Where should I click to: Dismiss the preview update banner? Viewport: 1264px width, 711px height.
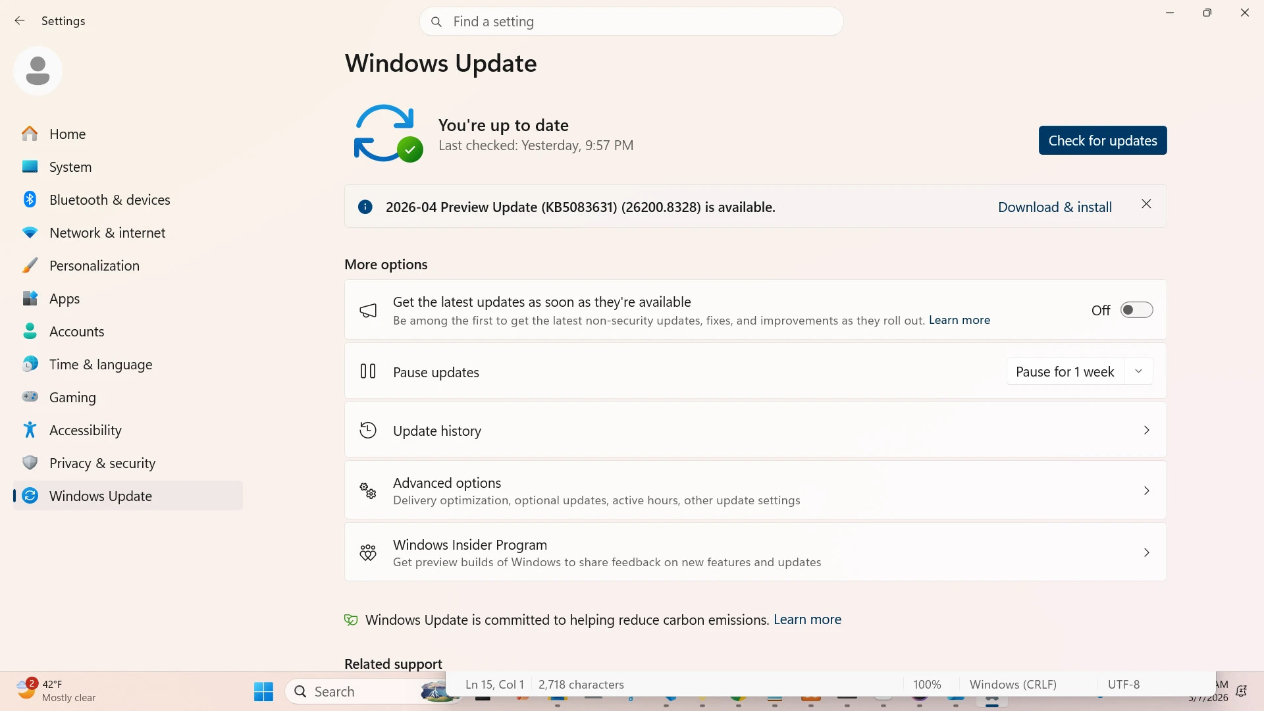(x=1146, y=204)
